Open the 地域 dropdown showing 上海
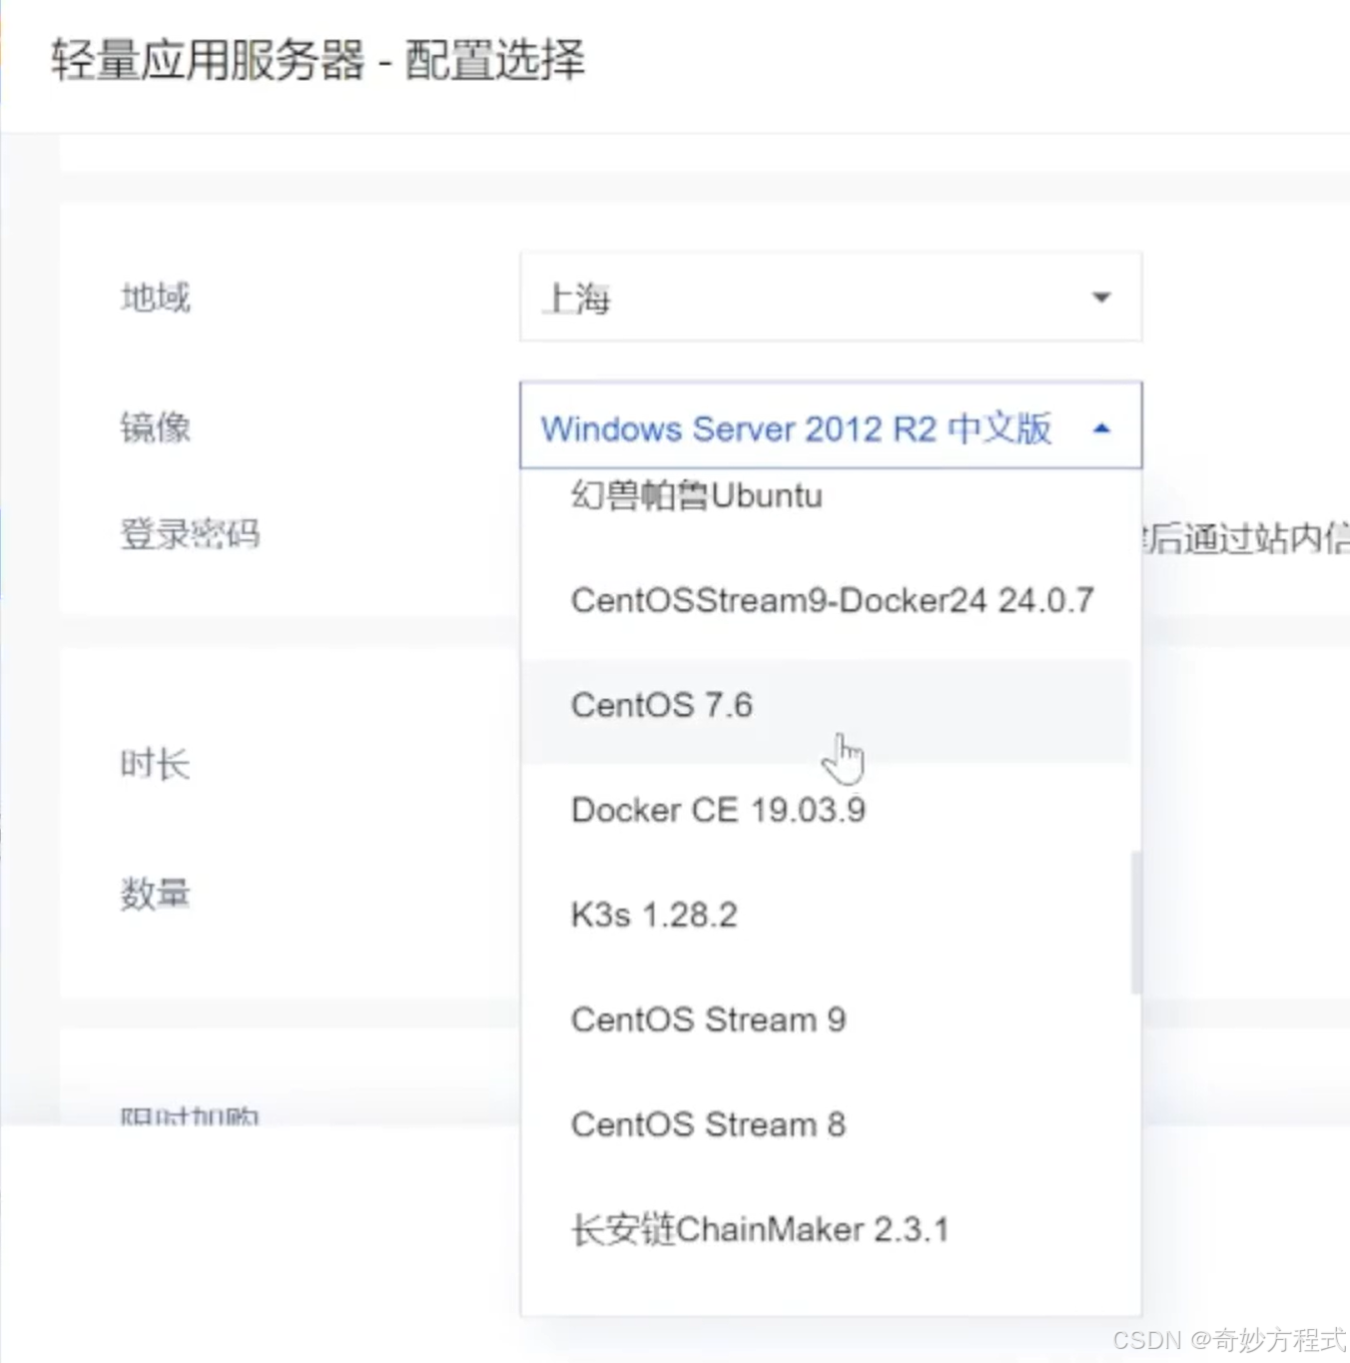This screenshot has height=1363, width=1350. 830,297
